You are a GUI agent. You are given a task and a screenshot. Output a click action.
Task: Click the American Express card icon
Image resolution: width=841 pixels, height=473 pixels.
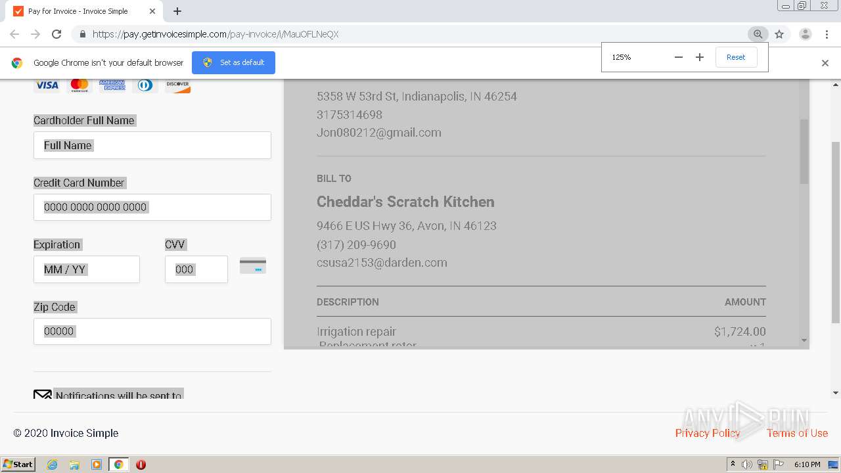click(112, 85)
